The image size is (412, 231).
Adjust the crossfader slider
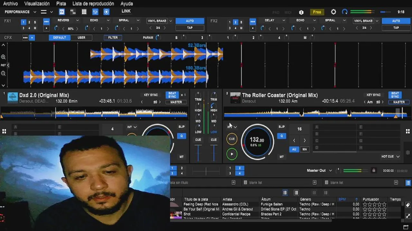click(206, 171)
